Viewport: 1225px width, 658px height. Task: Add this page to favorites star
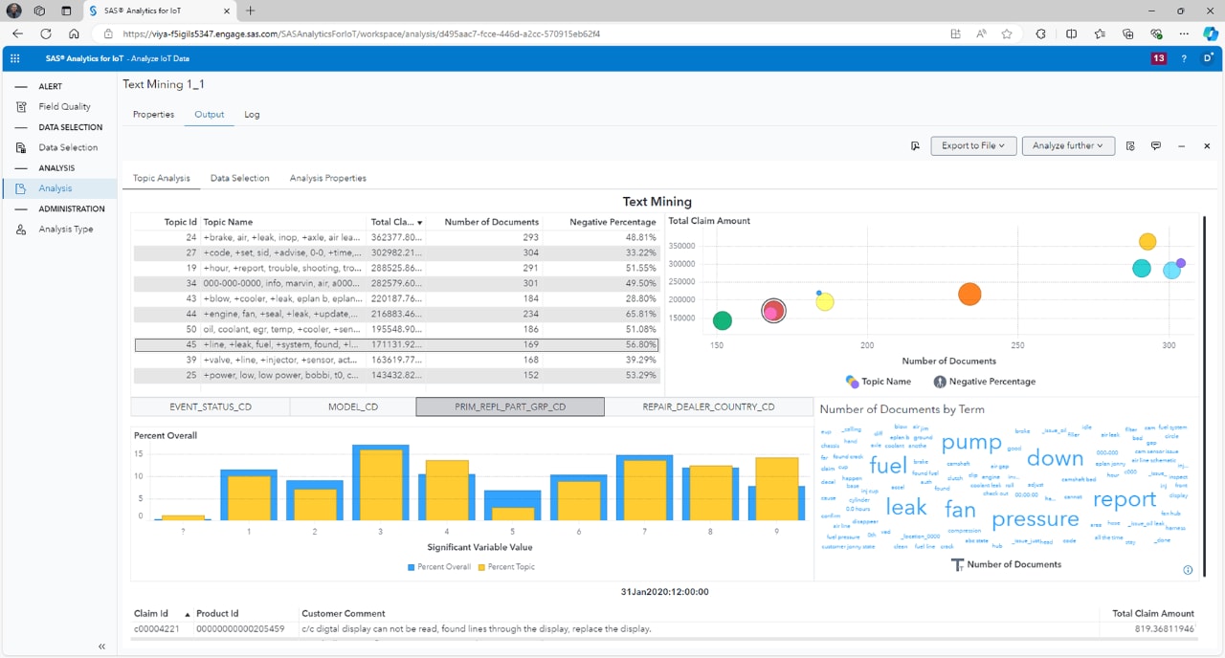1007,33
